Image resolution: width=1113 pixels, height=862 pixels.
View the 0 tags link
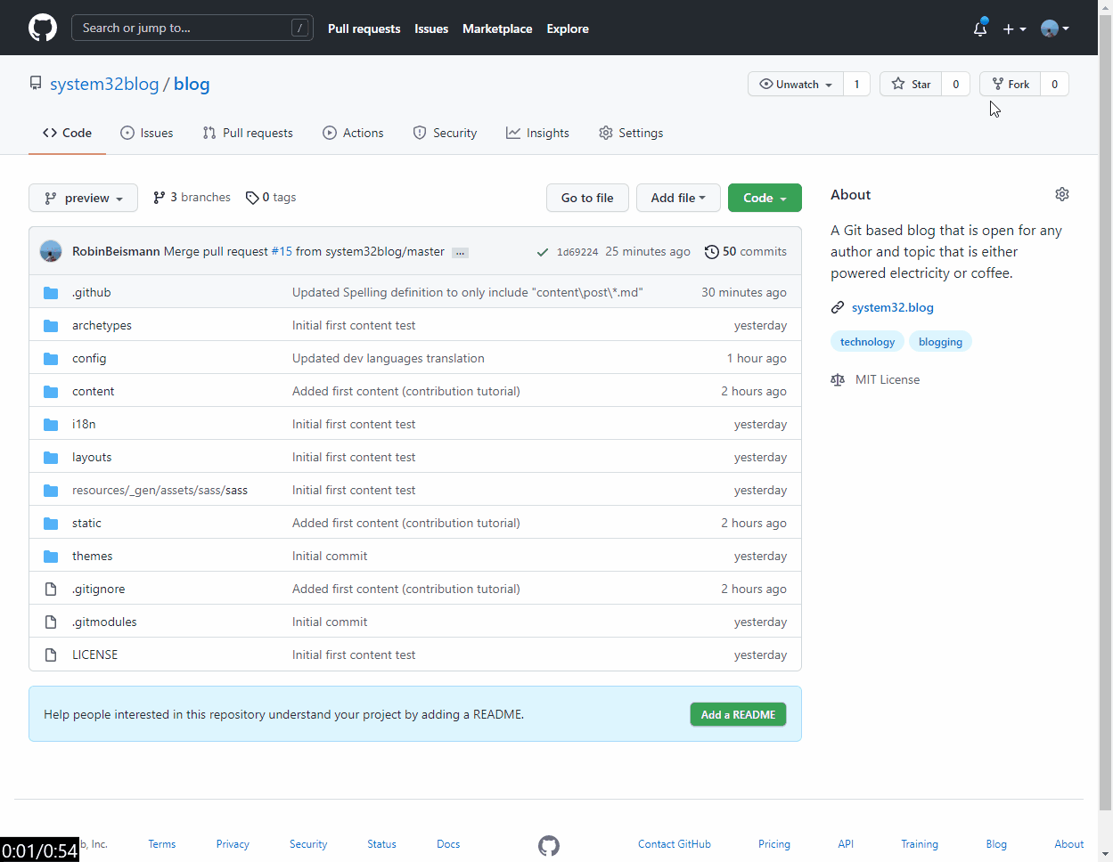(271, 197)
